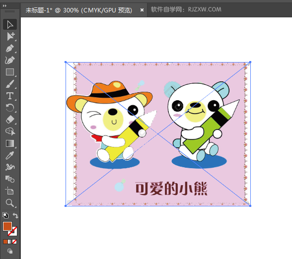Screen dimensions: 292x259
Task: Select the Eyedropper tool
Action: point(10,155)
